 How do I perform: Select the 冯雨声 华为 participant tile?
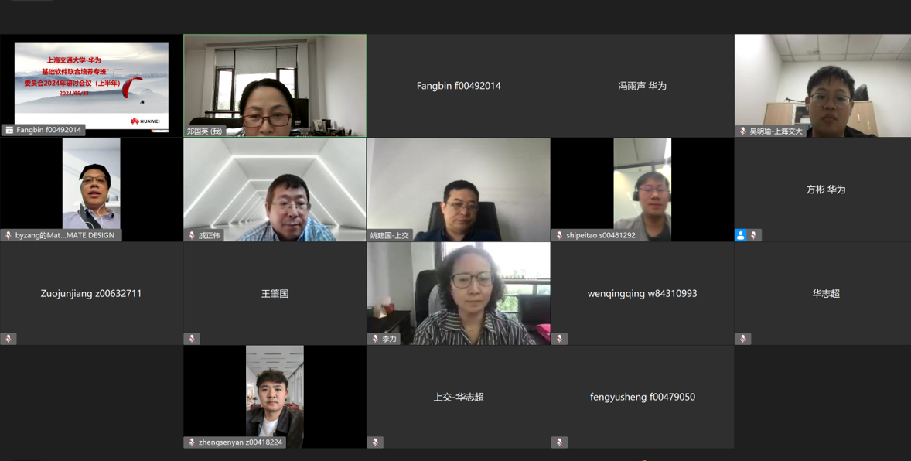642,85
